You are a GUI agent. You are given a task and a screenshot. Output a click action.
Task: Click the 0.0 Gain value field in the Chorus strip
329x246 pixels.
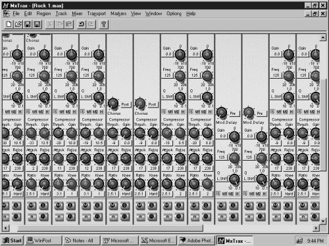33,54
